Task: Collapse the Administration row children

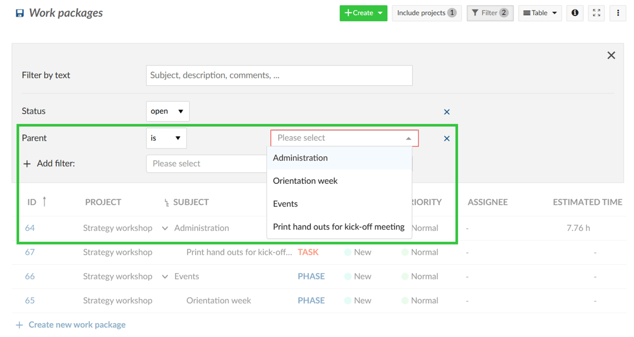Action: tap(165, 228)
